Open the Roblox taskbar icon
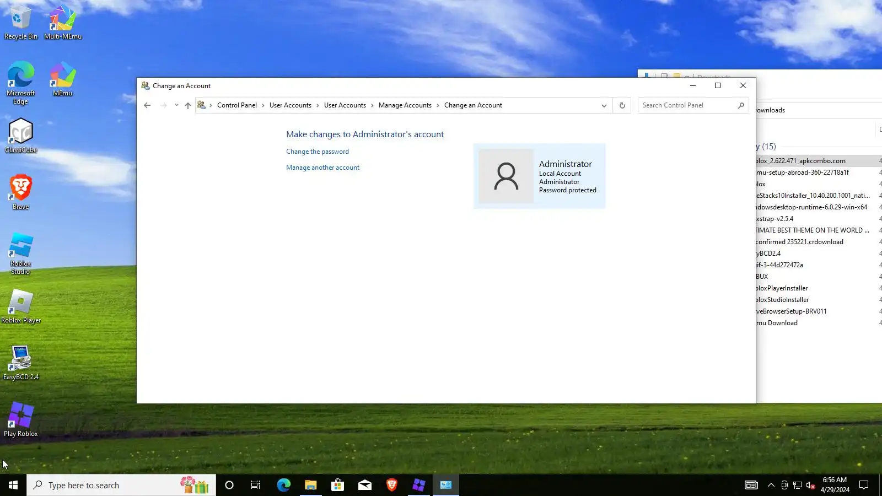The width and height of the screenshot is (882, 496). coord(419,485)
